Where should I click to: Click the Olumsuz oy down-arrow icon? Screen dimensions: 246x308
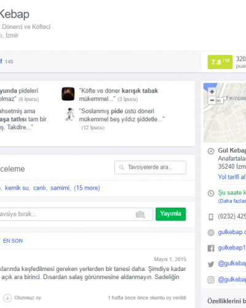(7, 298)
